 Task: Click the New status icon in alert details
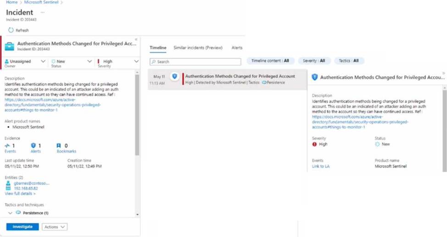click(x=377, y=144)
